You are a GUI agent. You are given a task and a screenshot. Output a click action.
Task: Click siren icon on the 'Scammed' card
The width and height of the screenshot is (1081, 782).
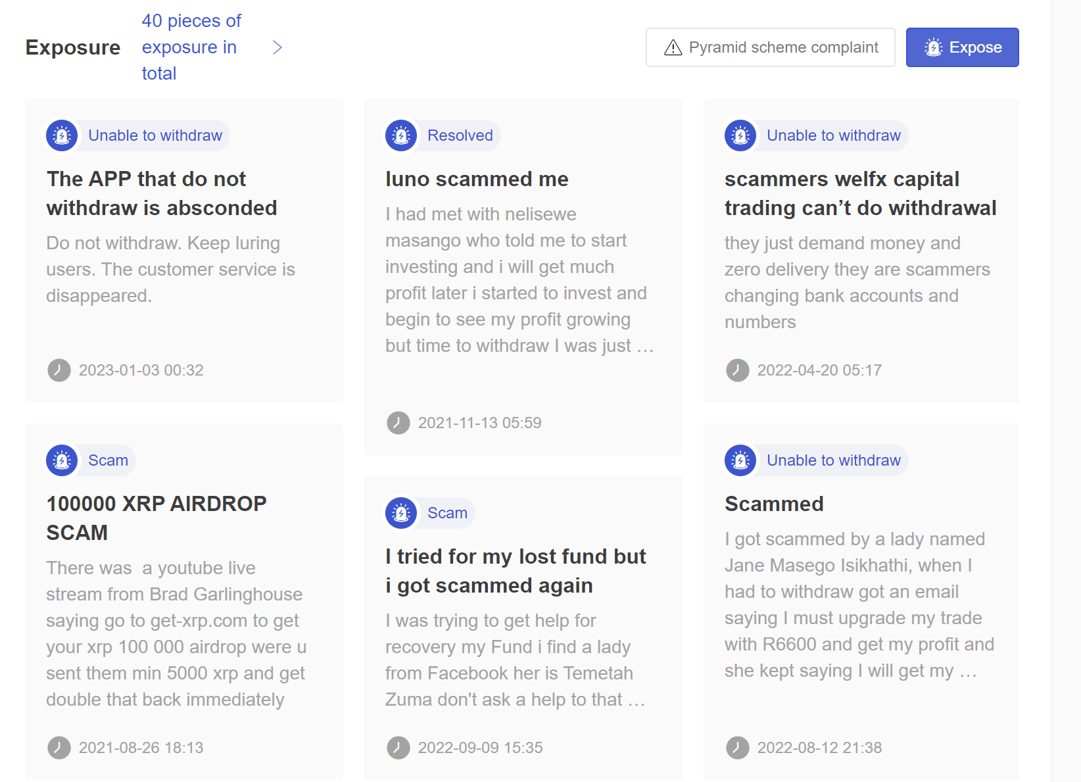[740, 460]
